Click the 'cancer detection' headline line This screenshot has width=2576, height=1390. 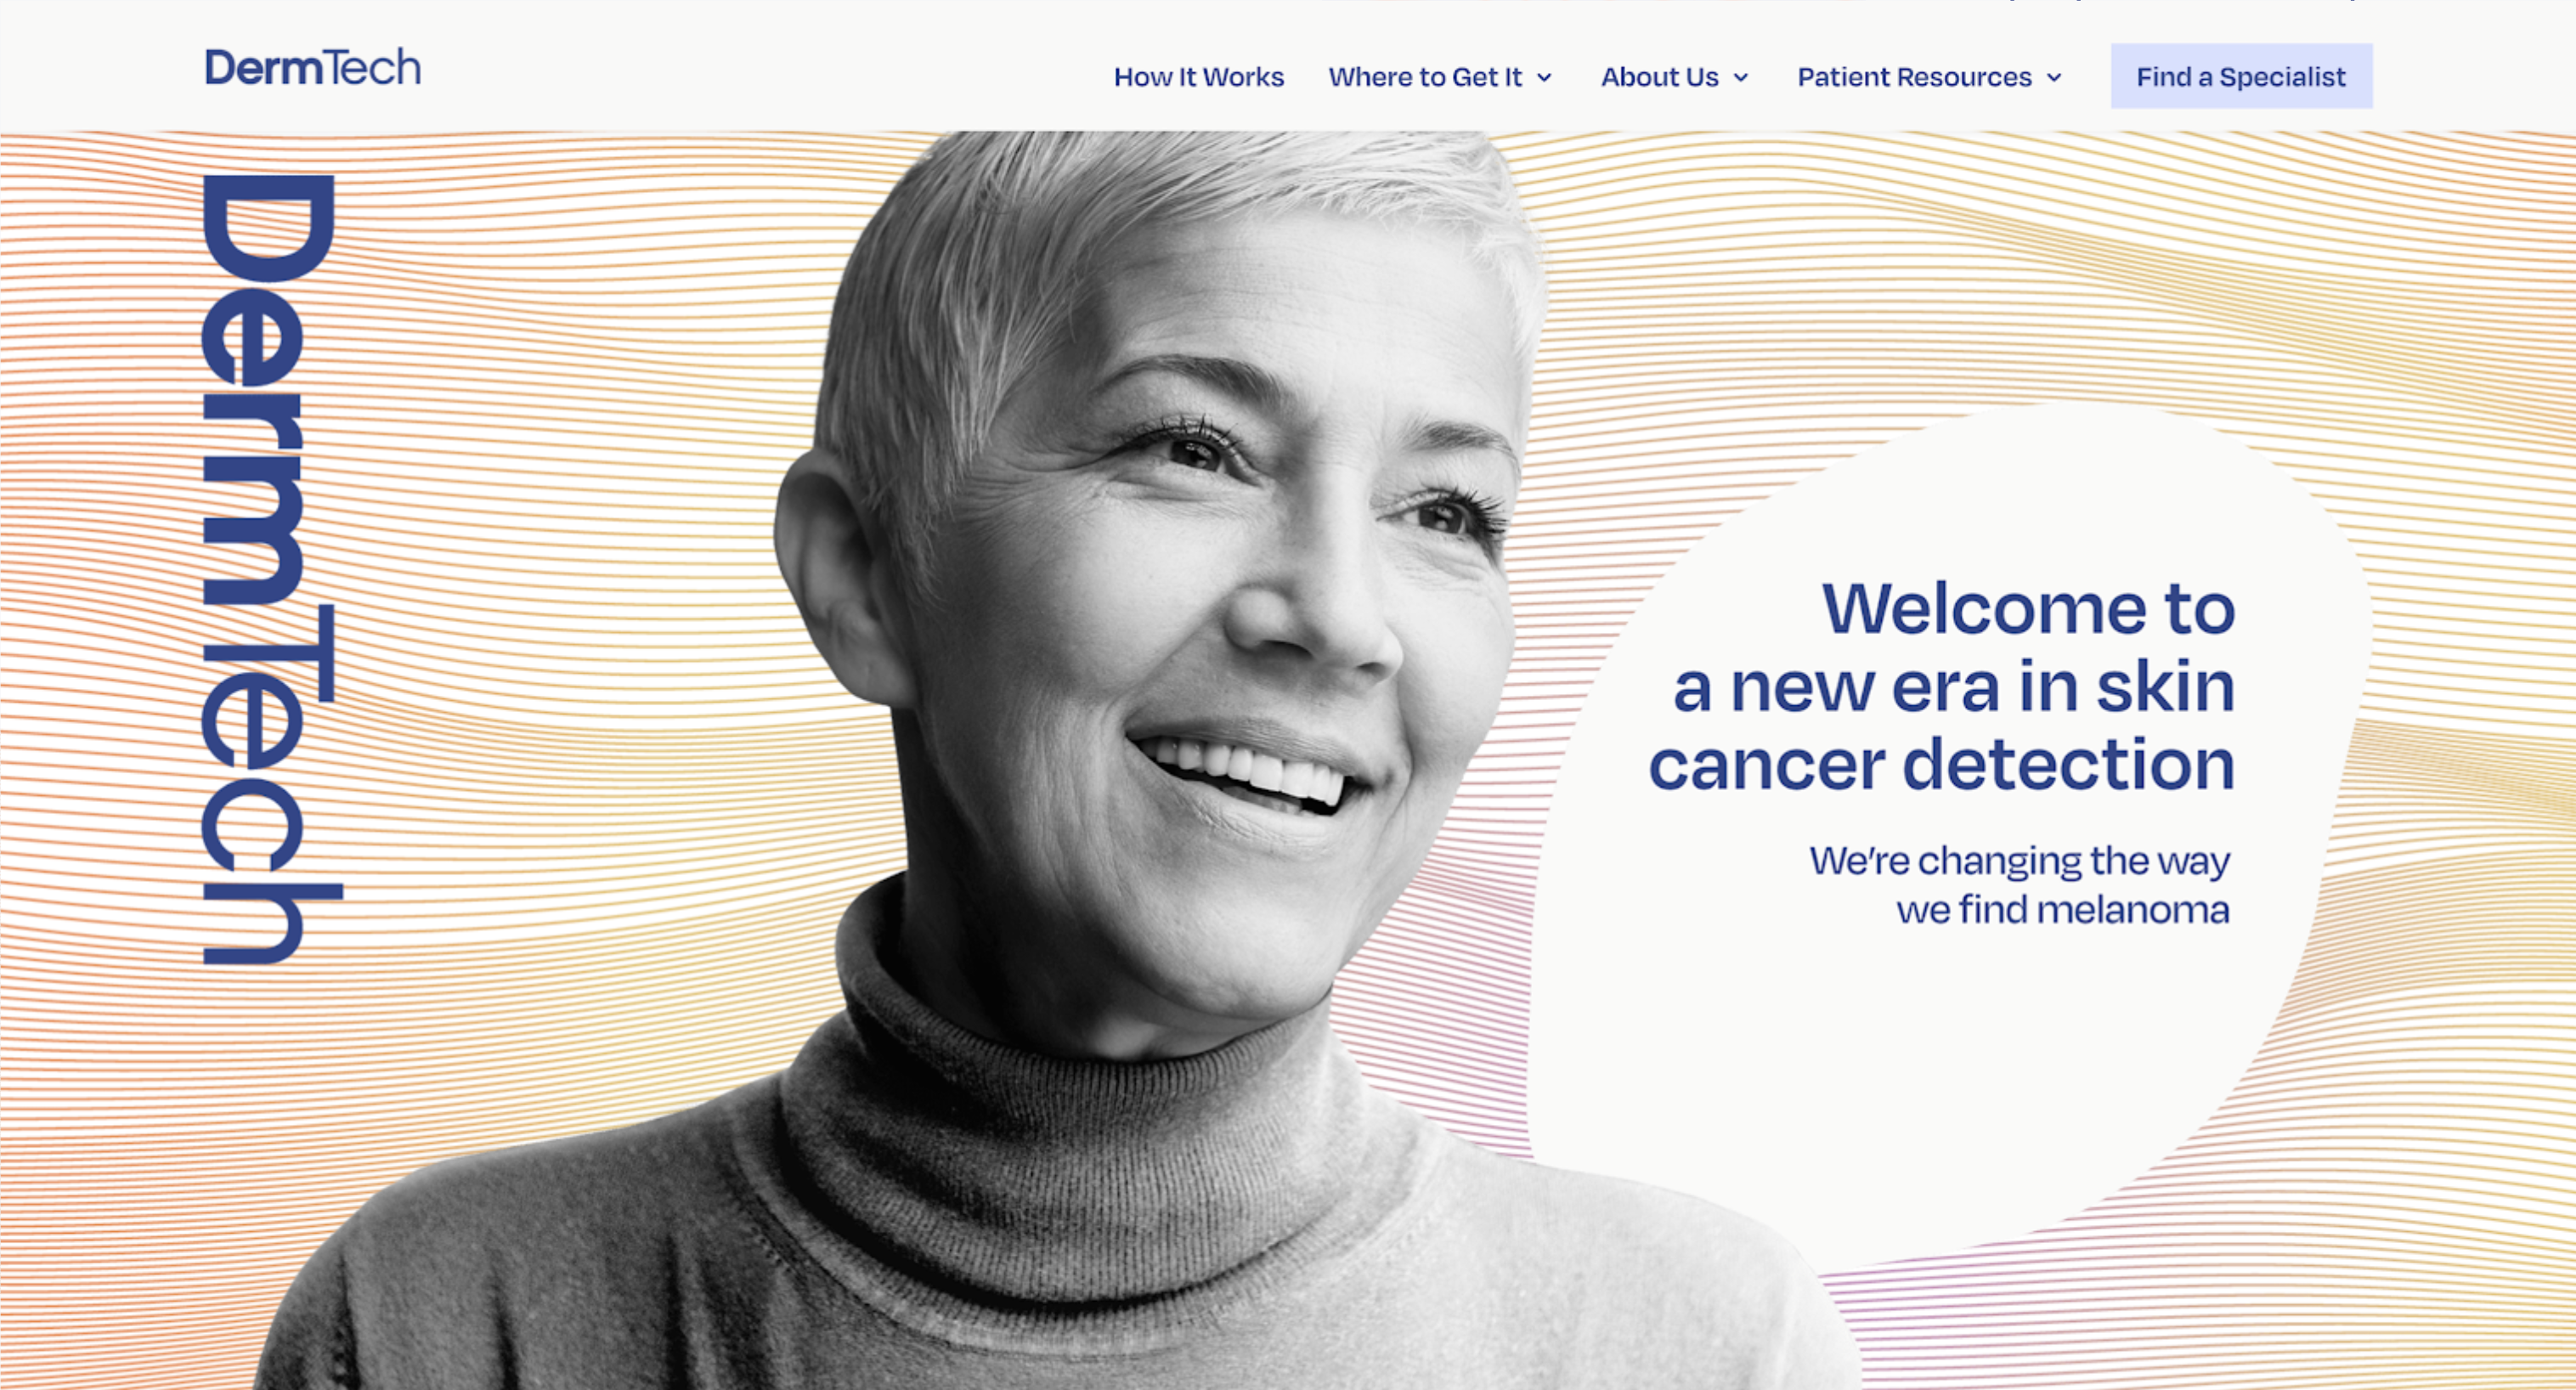(x=1941, y=765)
